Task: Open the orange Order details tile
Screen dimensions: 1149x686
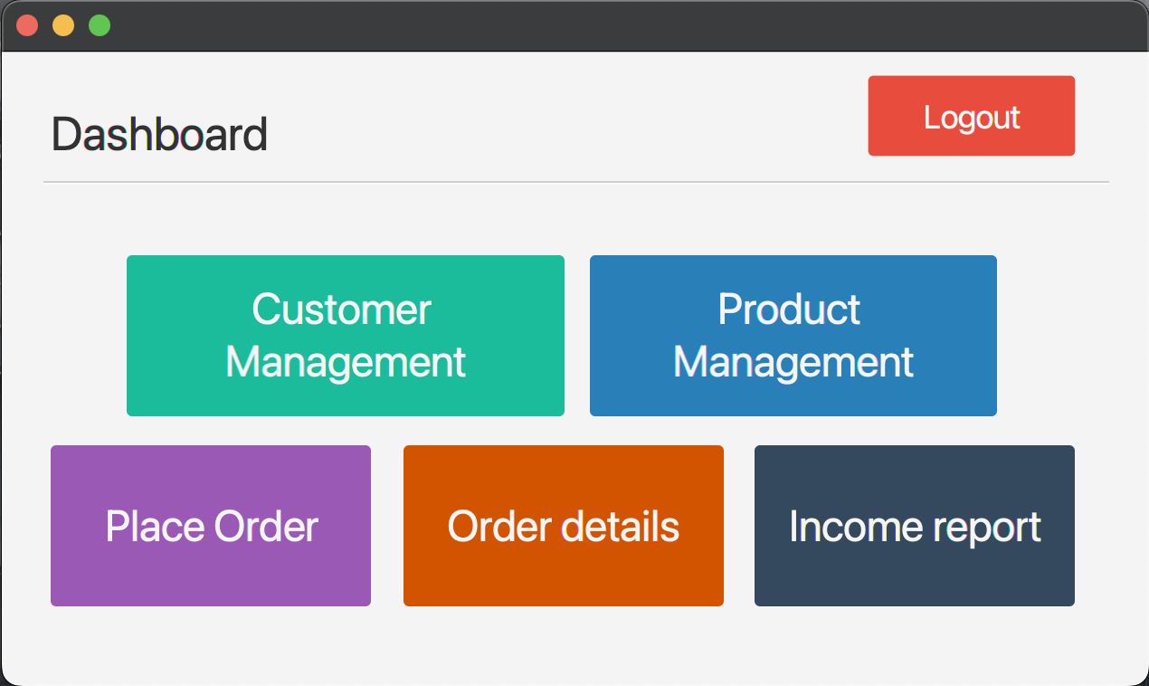Action: pyautogui.click(x=563, y=526)
